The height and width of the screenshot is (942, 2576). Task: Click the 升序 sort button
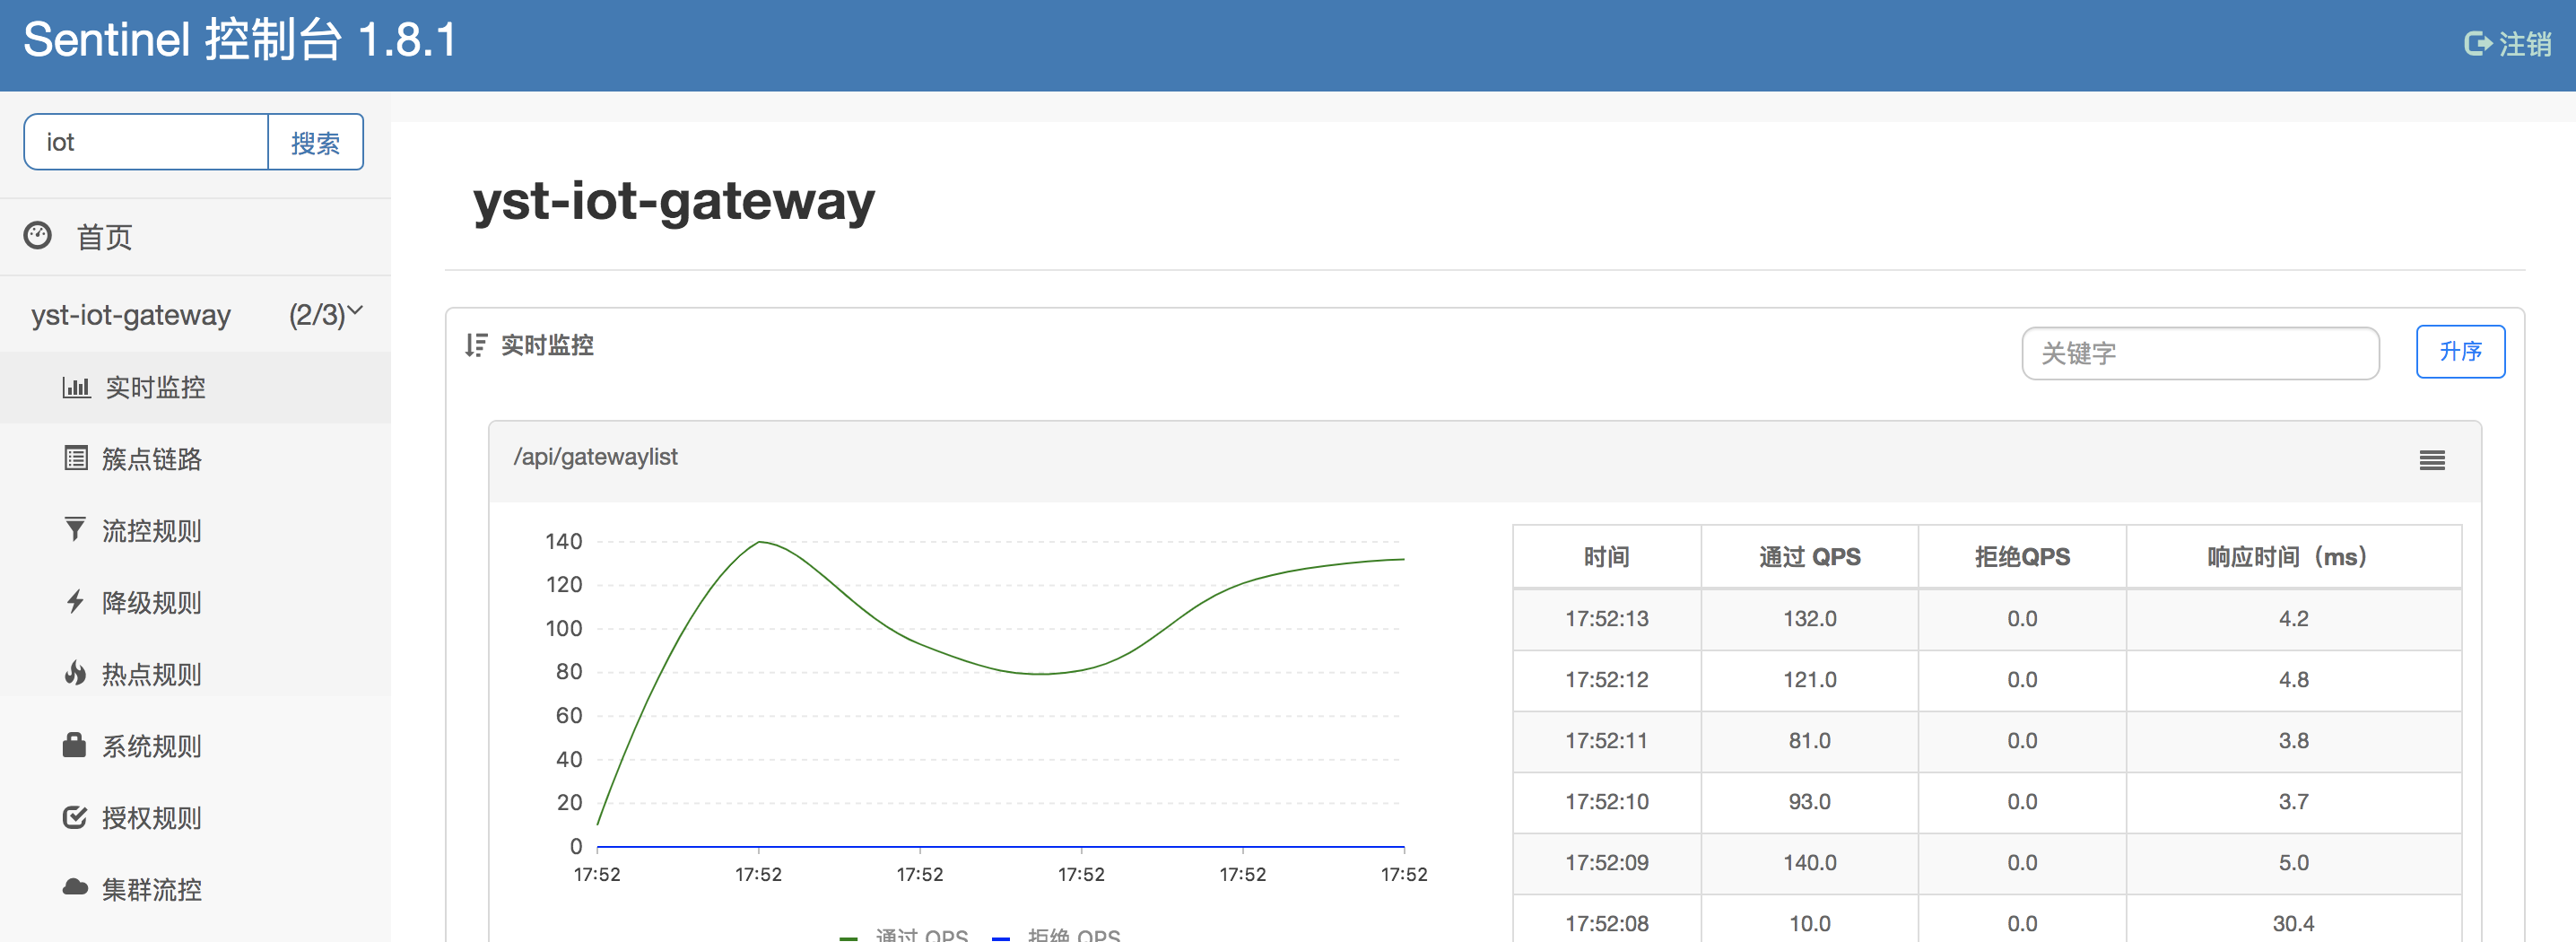click(x=2460, y=352)
